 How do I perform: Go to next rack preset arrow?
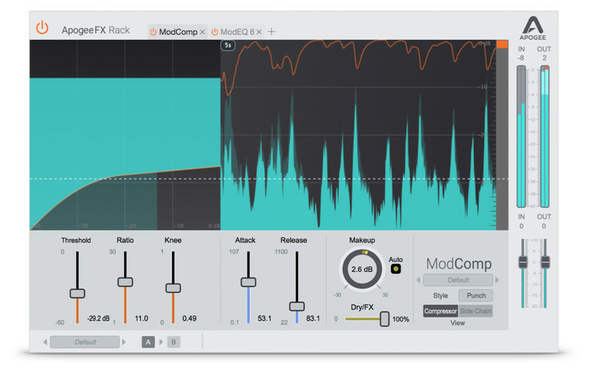(x=124, y=342)
